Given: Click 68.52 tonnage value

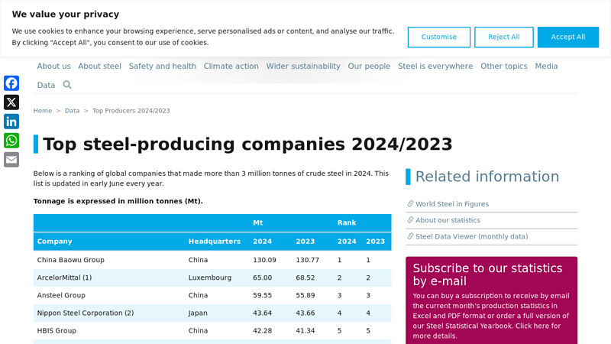Looking at the screenshot, I should [305, 277].
